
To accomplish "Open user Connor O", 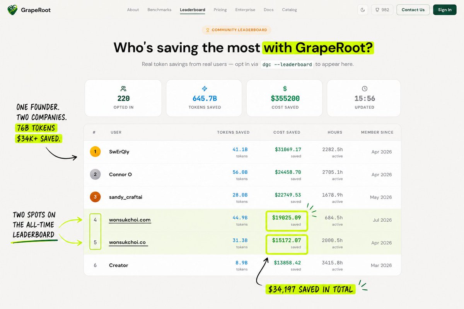I will (x=120, y=175).
